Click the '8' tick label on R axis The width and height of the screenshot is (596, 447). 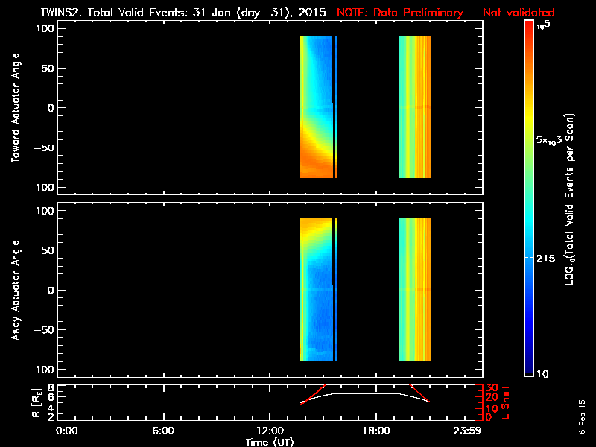[x=49, y=388]
